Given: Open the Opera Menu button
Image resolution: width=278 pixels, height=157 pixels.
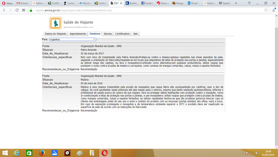Looking at the screenshot, I should click(7, 3).
